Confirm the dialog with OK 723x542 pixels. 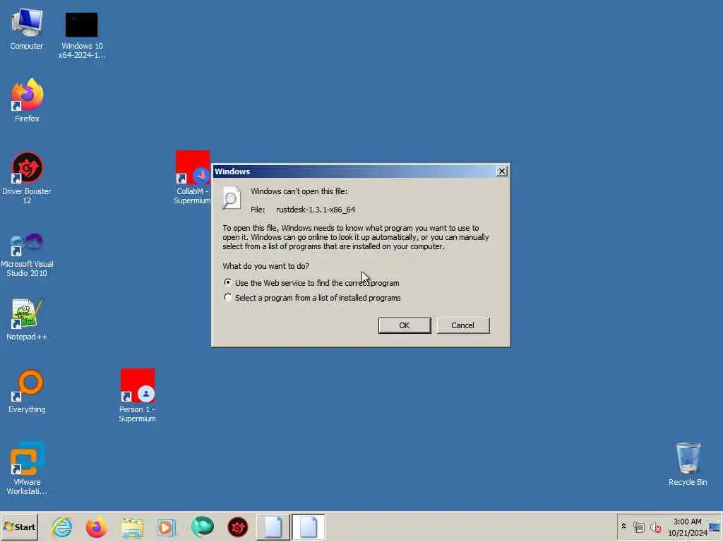[x=405, y=325]
